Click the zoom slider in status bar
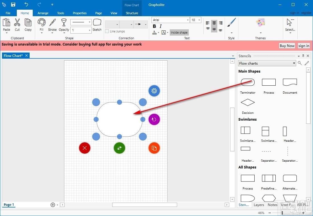This screenshot has height=216, width=313. point(282,213)
